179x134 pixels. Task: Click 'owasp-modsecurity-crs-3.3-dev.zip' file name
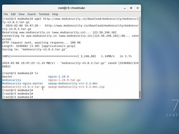coord(76,87)
